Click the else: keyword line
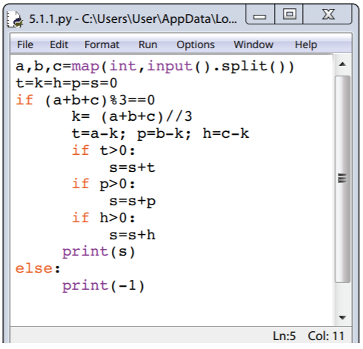The height and width of the screenshot is (349, 363). tap(38, 268)
